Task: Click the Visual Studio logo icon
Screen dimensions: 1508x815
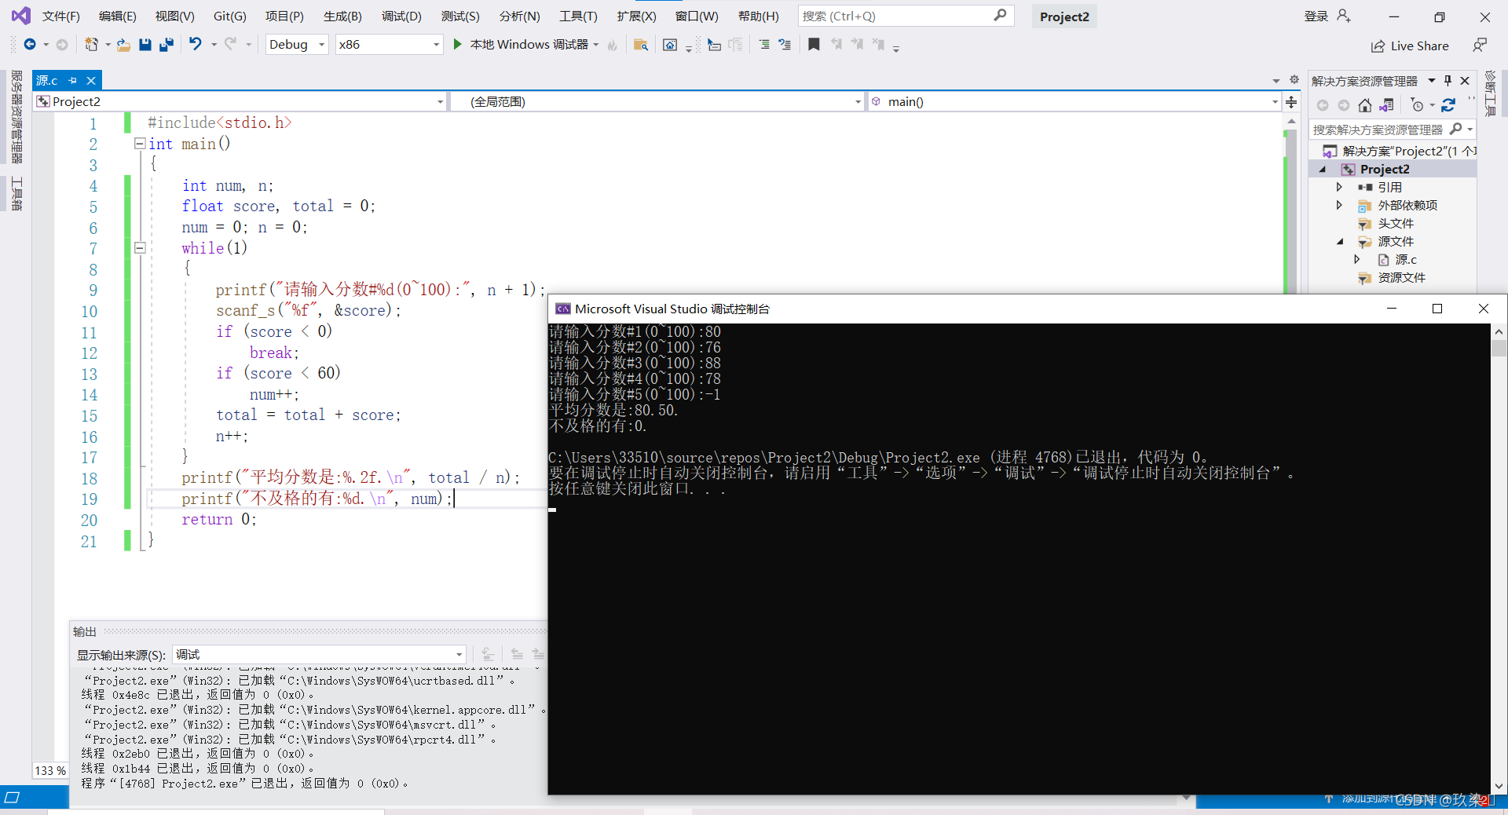Action: [21, 16]
